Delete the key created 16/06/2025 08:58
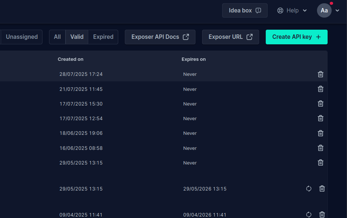This screenshot has height=218, width=347. coord(320,148)
